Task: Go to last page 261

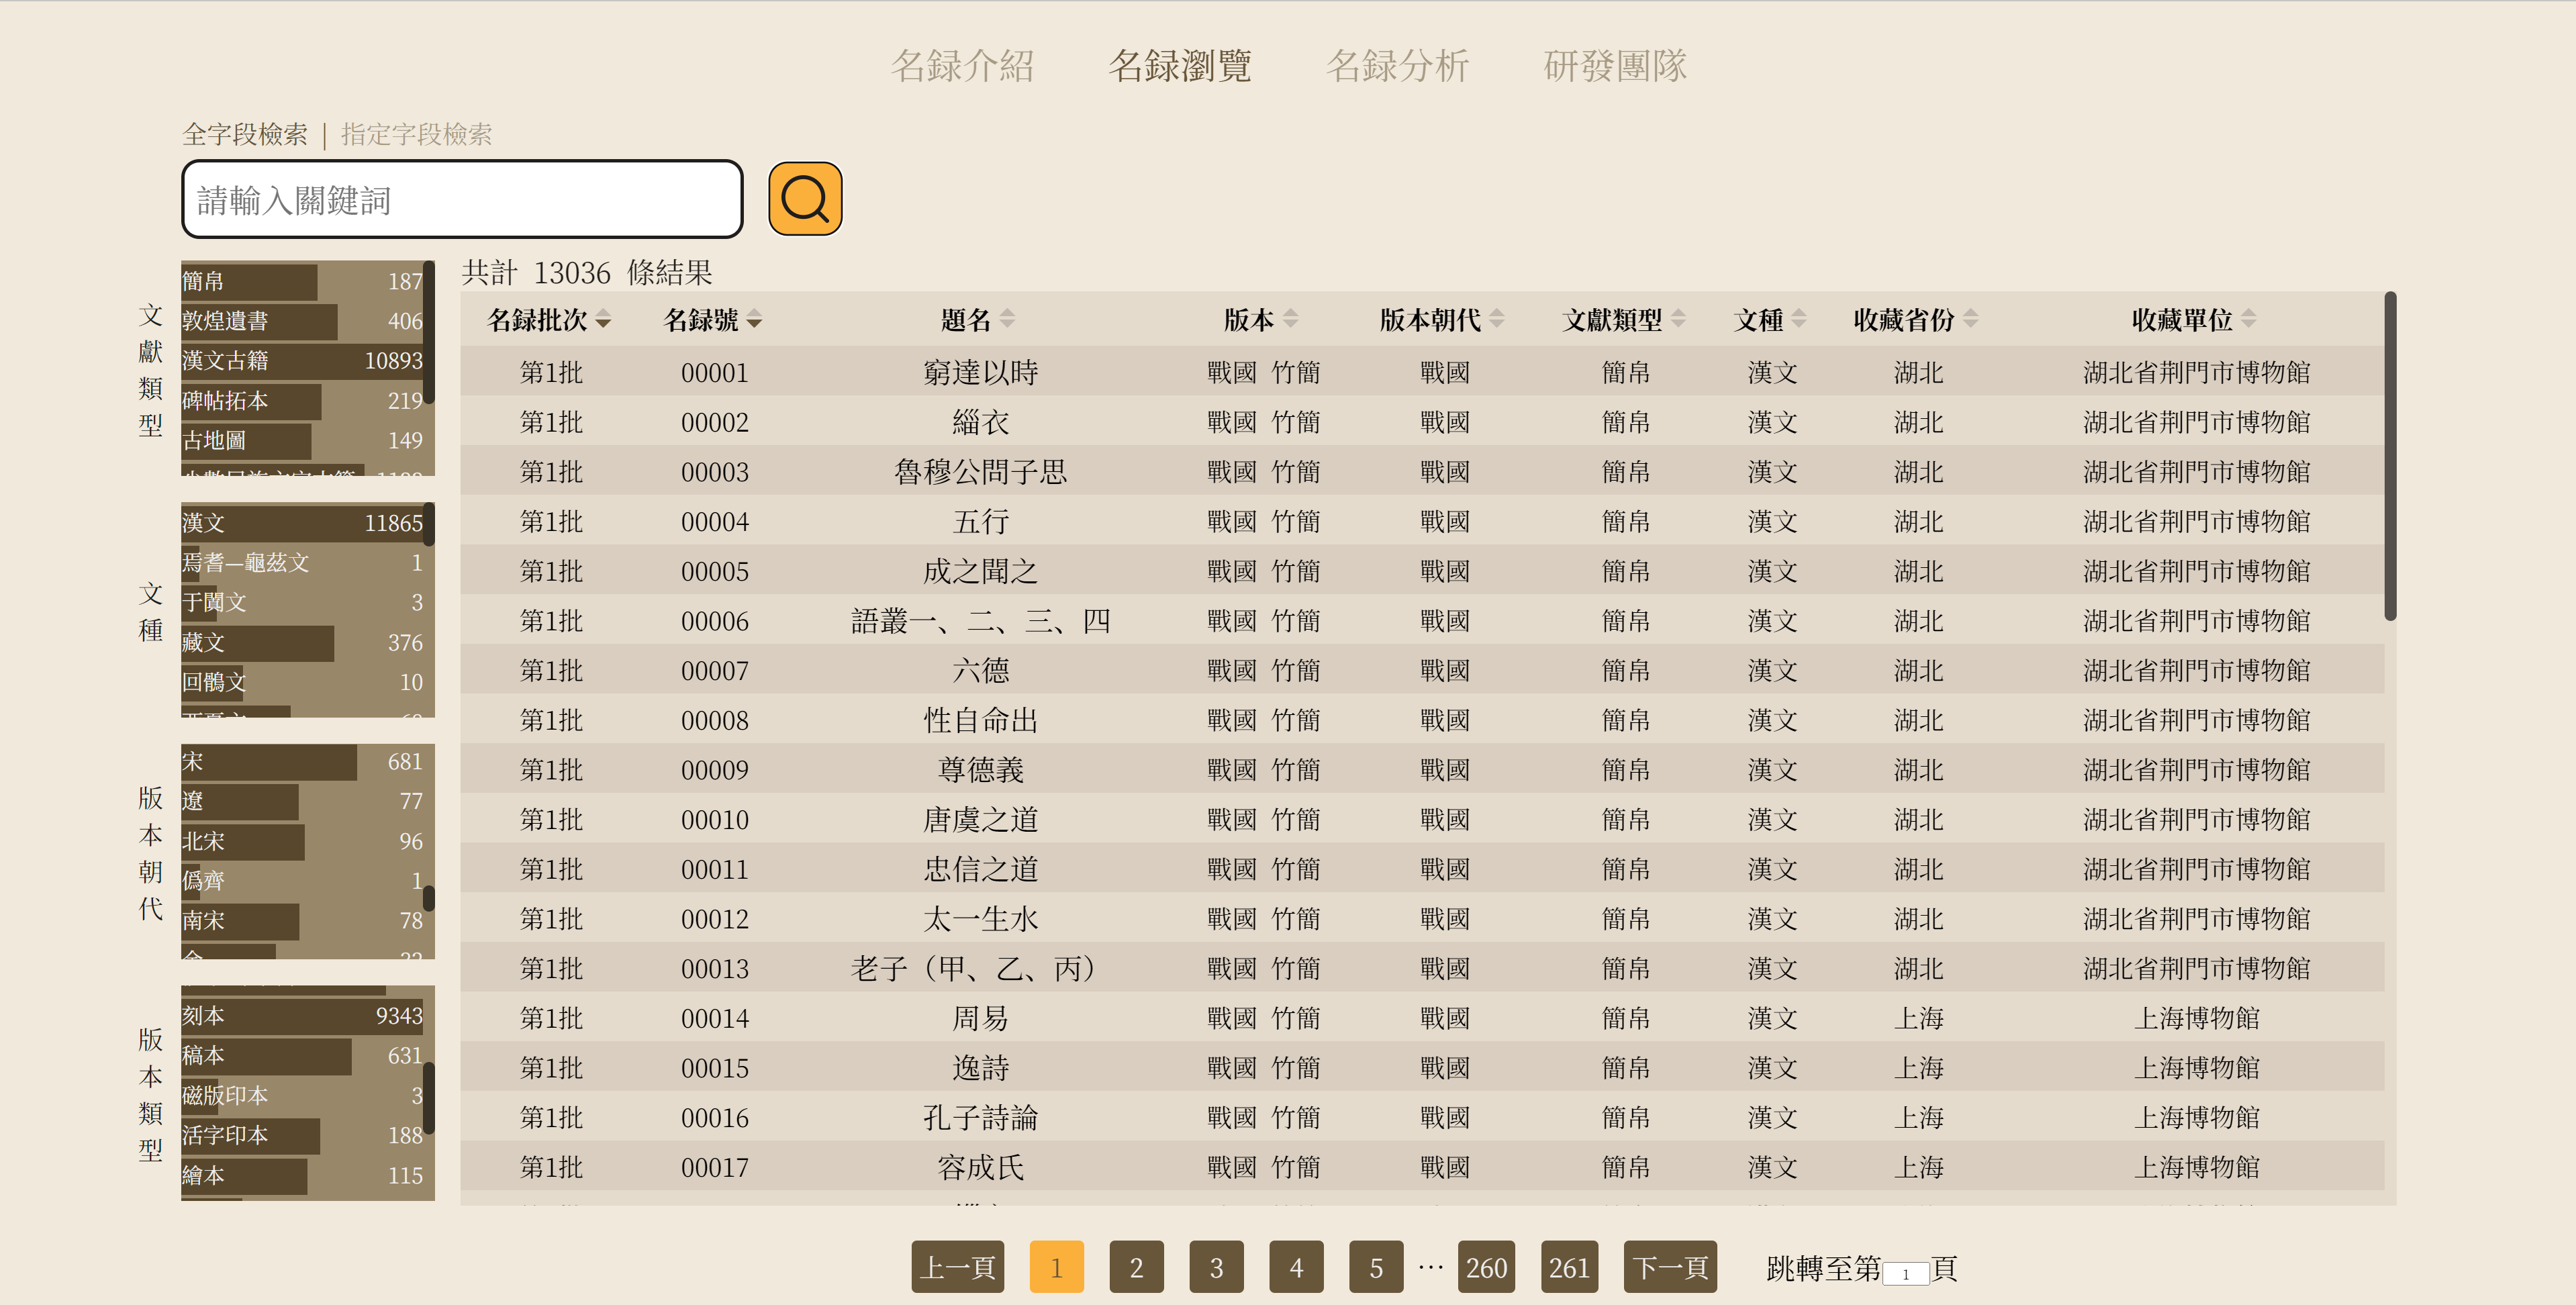Action: coord(1569,1267)
